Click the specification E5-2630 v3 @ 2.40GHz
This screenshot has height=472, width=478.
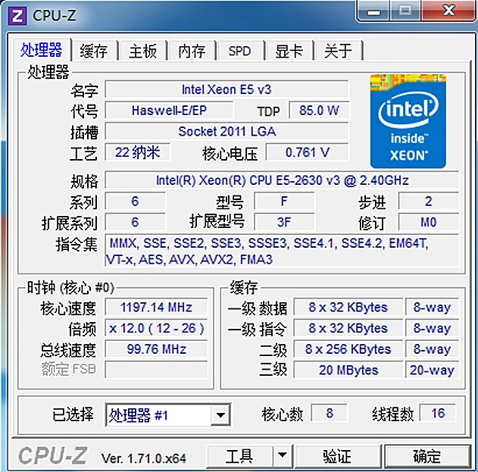(x=282, y=180)
